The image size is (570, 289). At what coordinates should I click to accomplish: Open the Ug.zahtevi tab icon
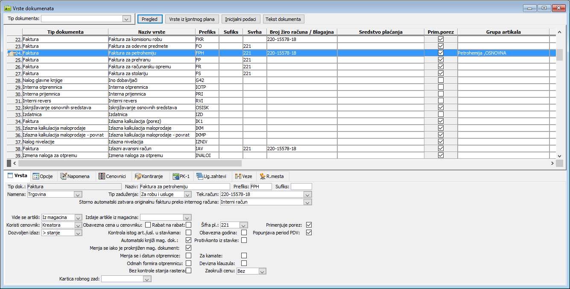[x=200, y=176]
